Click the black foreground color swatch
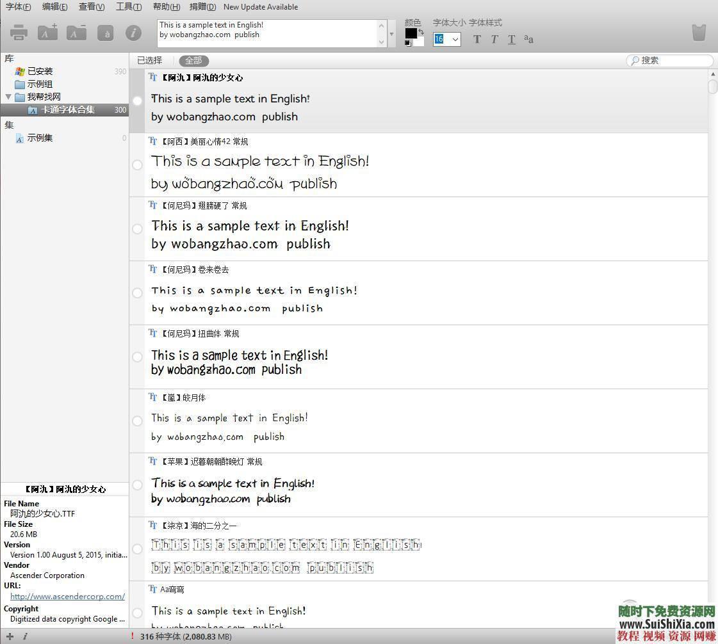The height and width of the screenshot is (644, 718). coord(411,33)
